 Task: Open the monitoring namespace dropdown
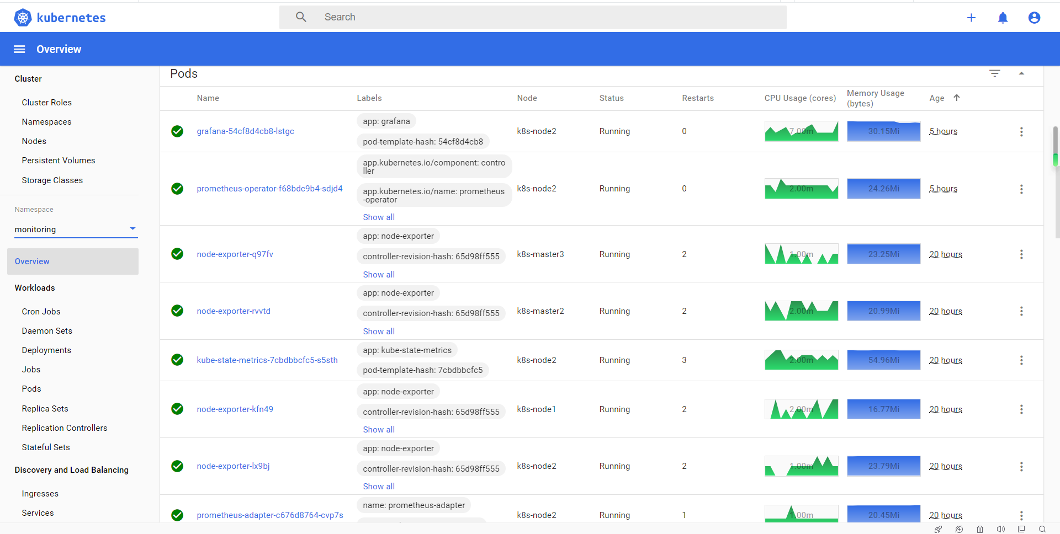(x=76, y=229)
